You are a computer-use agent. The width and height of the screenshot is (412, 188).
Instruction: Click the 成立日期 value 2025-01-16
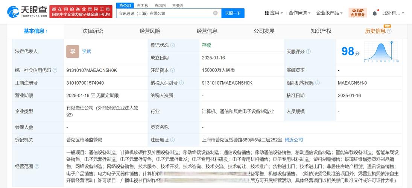(x=213, y=58)
